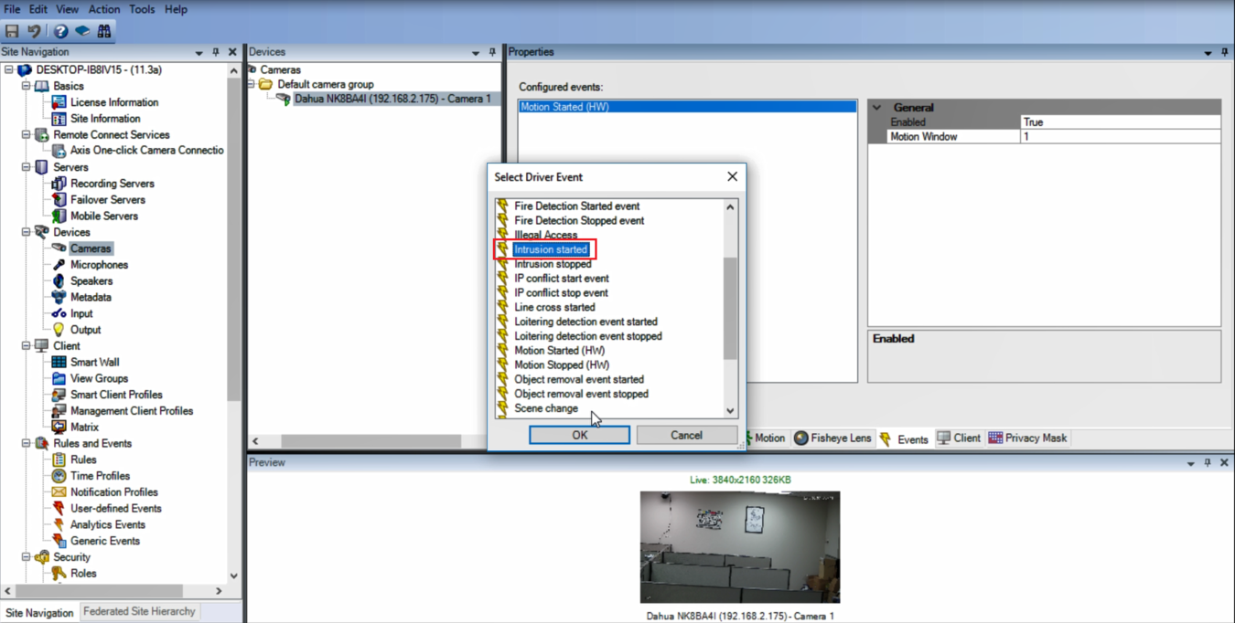Image resolution: width=1235 pixels, height=623 pixels.
Task: Click OK in Select Driver Event dialog
Action: click(579, 436)
